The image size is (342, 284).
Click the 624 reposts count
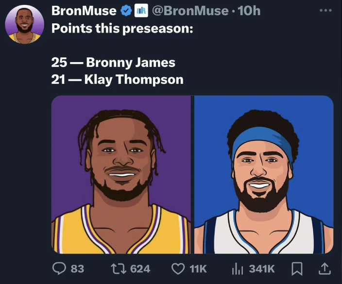(140, 268)
